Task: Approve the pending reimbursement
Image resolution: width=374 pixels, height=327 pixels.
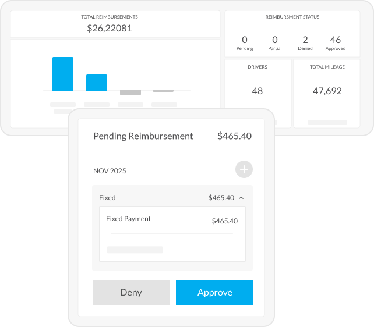Action: [214, 293]
